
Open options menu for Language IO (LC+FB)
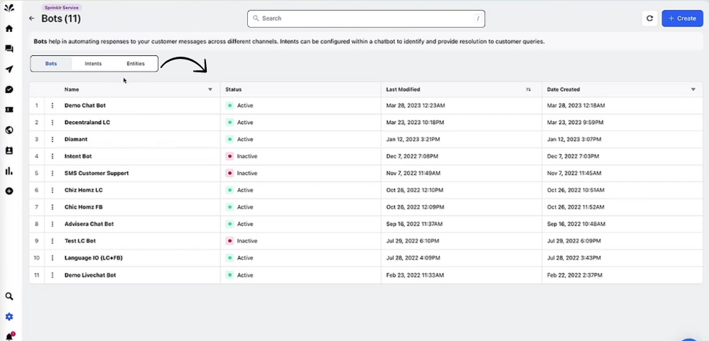pos(53,258)
